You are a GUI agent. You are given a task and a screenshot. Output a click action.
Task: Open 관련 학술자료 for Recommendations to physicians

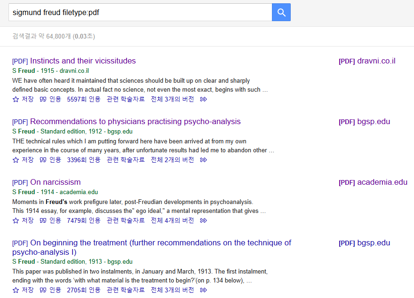(x=126, y=160)
